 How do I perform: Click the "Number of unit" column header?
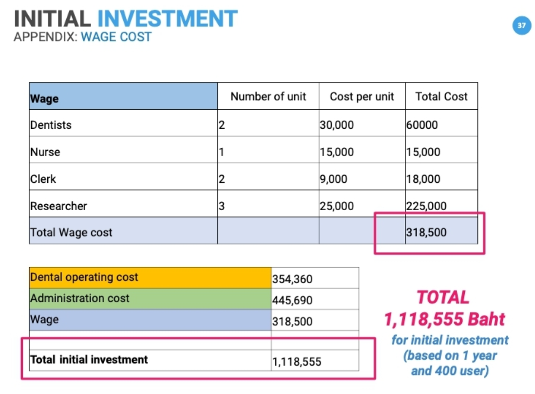point(268,97)
